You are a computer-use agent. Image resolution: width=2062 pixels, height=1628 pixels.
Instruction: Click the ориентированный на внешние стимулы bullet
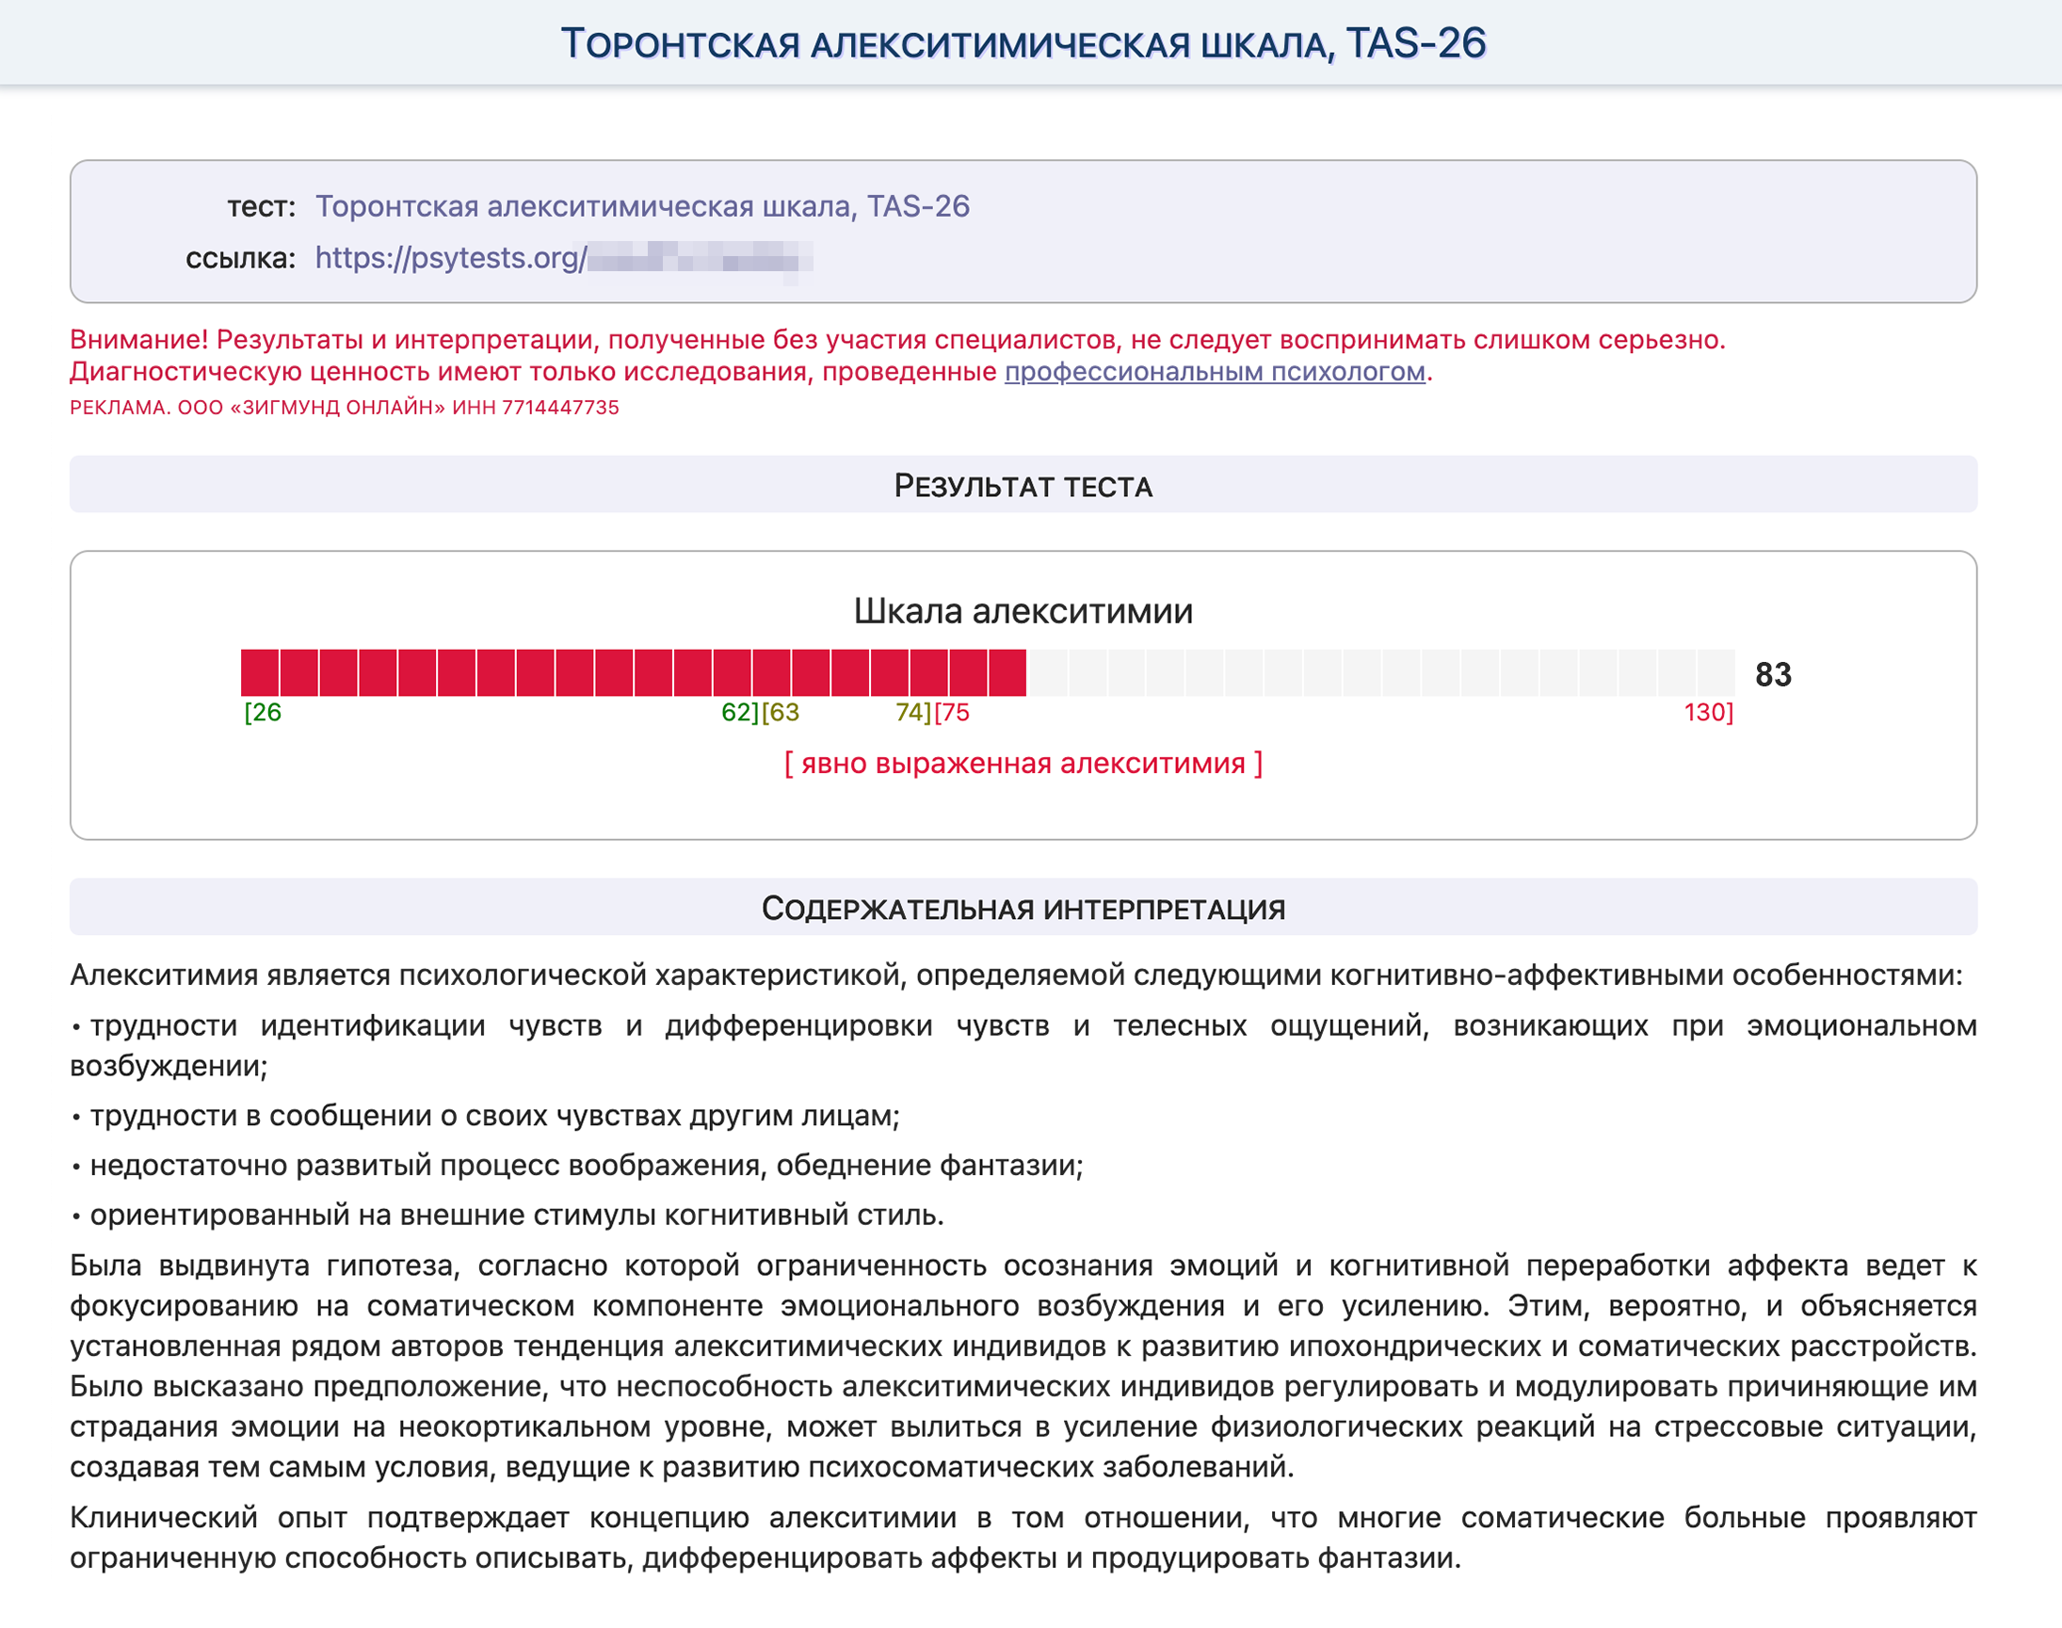click(507, 1216)
